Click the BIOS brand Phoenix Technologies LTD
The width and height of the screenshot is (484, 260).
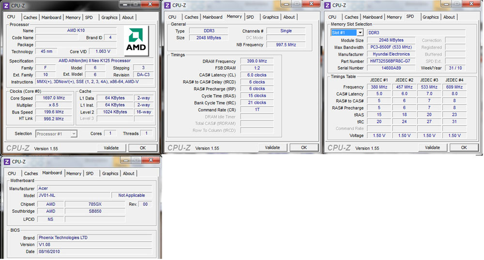(x=95, y=238)
